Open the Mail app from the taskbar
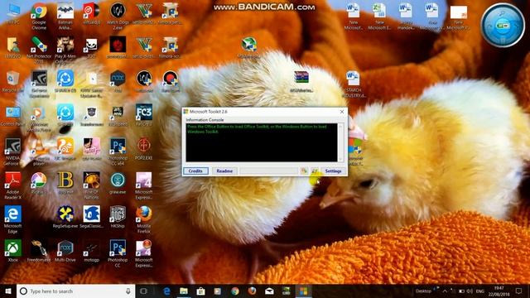530x298 pixels. [269, 291]
